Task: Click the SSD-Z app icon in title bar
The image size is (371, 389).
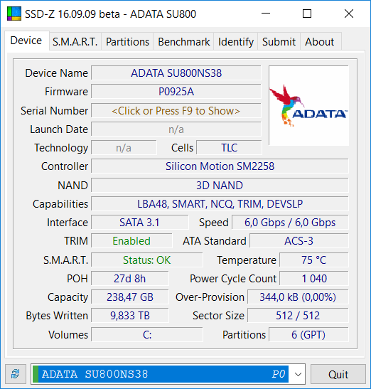Action: 14,14
